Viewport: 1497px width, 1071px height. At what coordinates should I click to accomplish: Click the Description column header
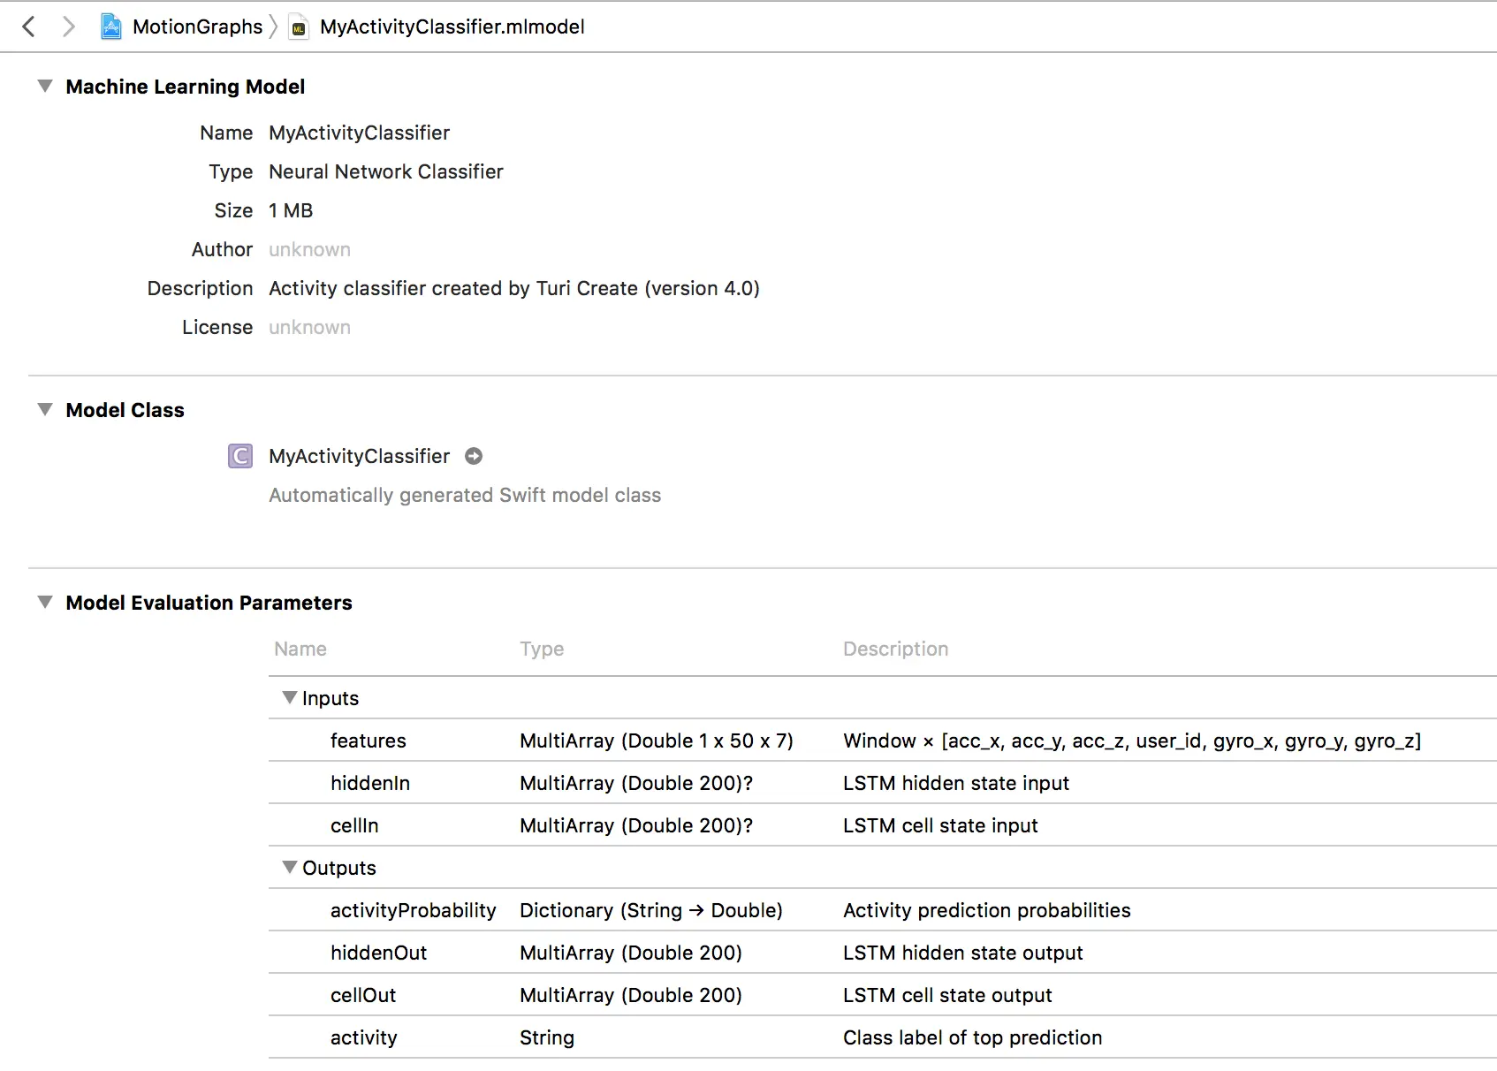click(x=895, y=649)
